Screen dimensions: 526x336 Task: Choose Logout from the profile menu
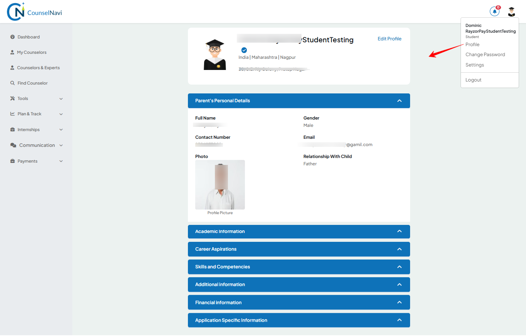473,80
